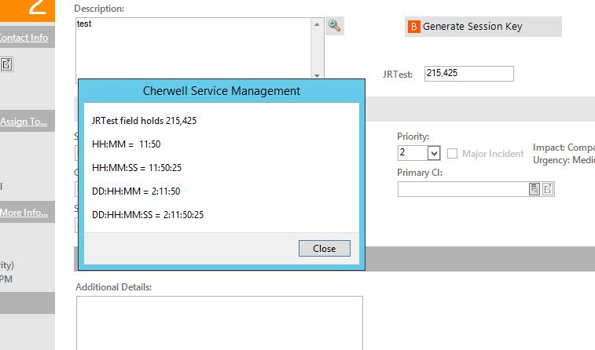Open the Assign To... link

(x=24, y=122)
